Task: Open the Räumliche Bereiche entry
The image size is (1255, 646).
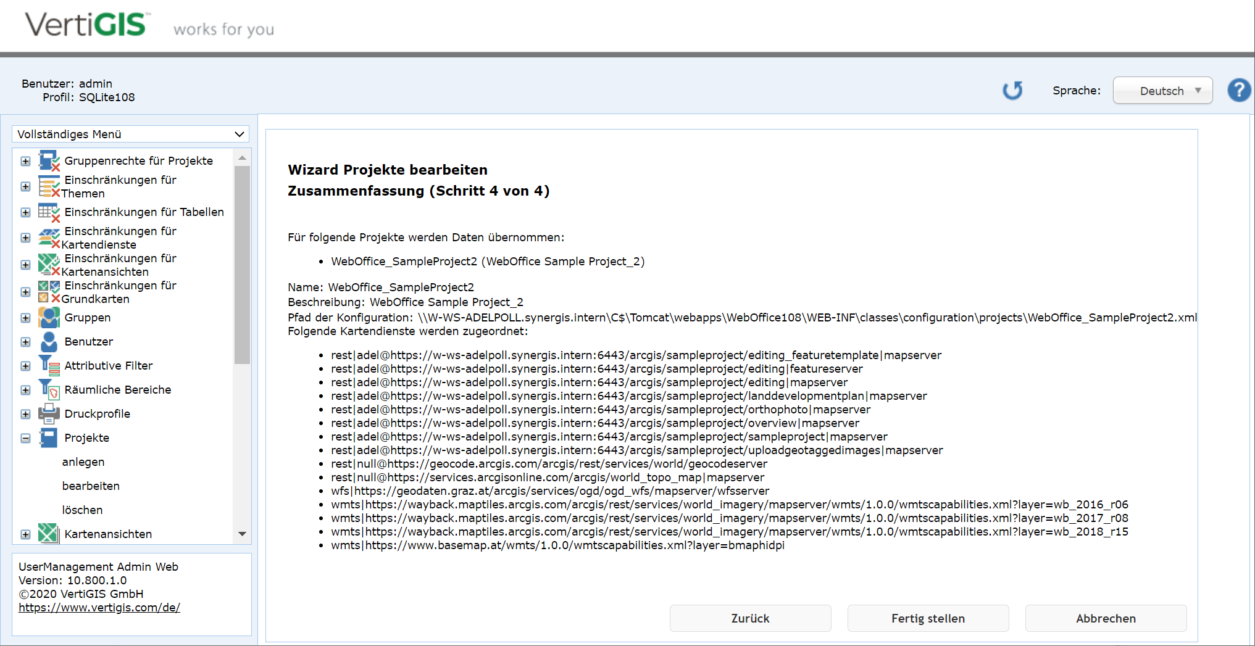Action: click(x=118, y=390)
